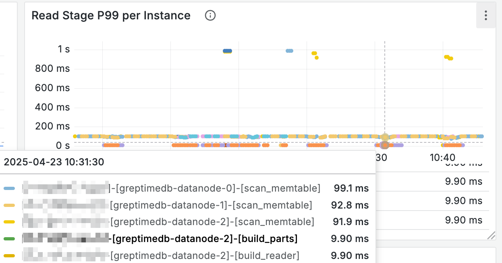The width and height of the screenshot is (502, 263).
Task: Click the dark blue data cluster near 1 s
Action: [x=228, y=51]
